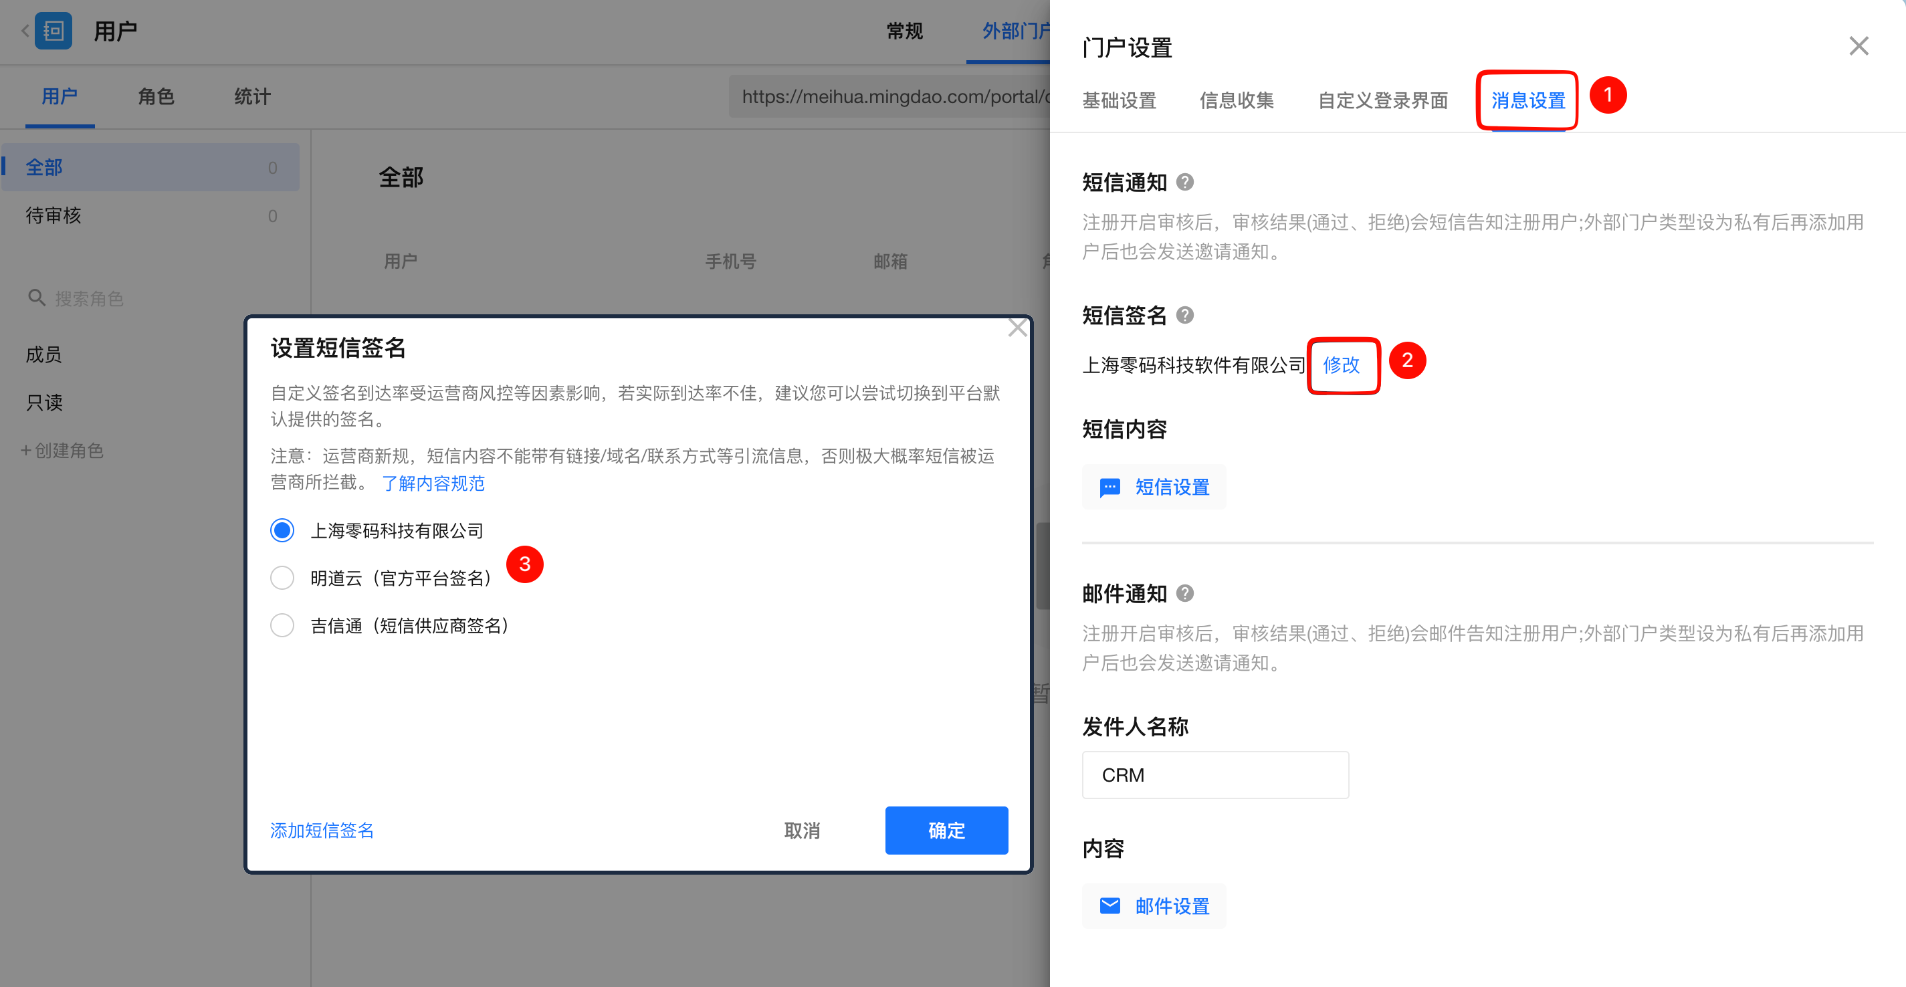Open the 了解内容规范 link
The width and height of the screenshot is (1906, 987).
[x=433, y=483]
